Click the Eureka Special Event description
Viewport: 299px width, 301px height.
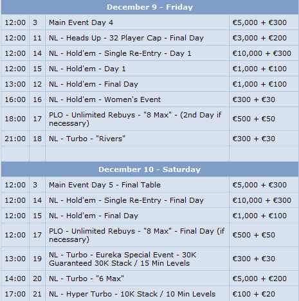pos(122,259)
